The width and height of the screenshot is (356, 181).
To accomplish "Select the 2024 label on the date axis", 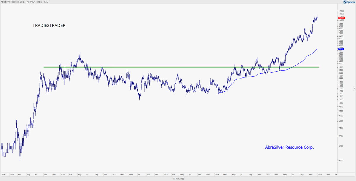I will pos(216,174).
